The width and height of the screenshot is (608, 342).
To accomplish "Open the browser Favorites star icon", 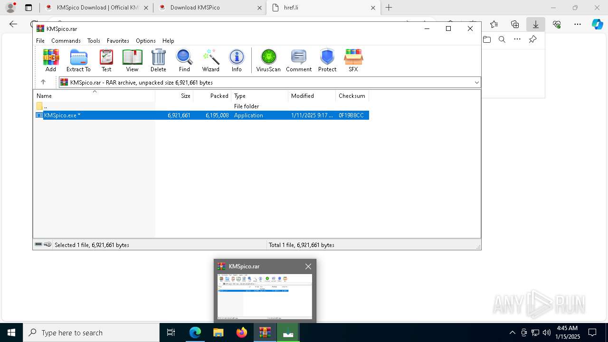I will pyautogui.click(x=494, y=24).
